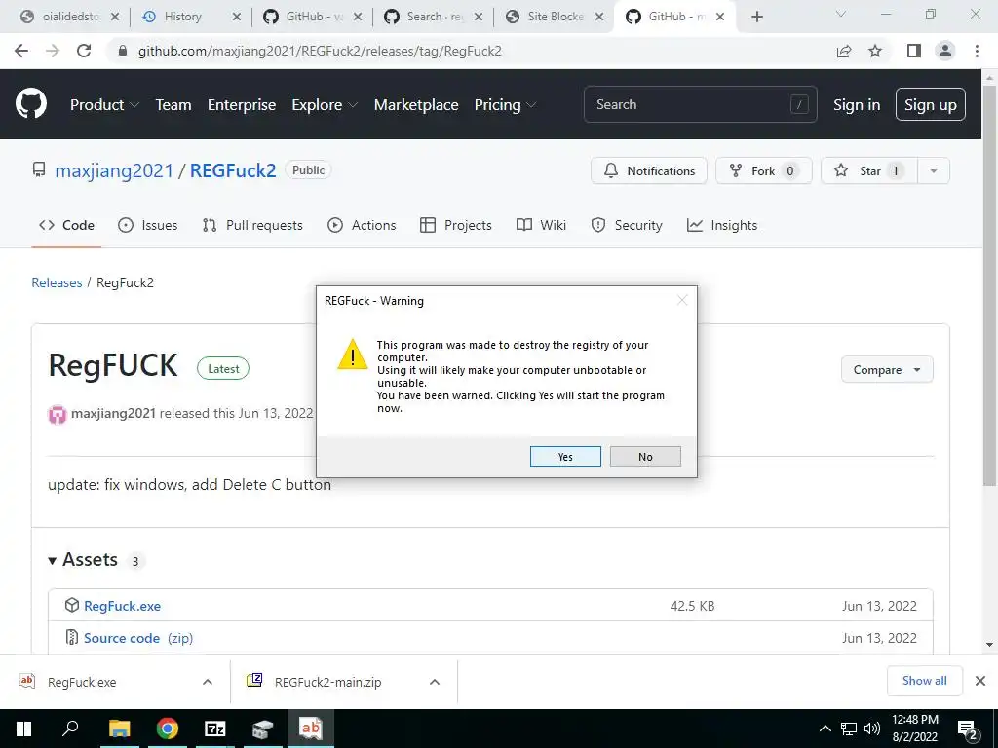Click the share page icon in the address bar
998x748 pixels.
844,51
